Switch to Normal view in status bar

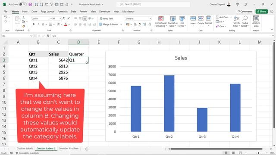tap(226, 153)
